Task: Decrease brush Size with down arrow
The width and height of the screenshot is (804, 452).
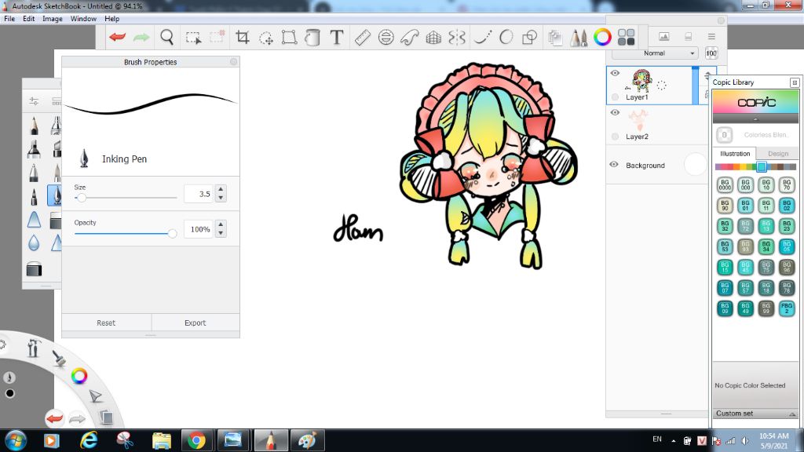Action: point(221,198)
